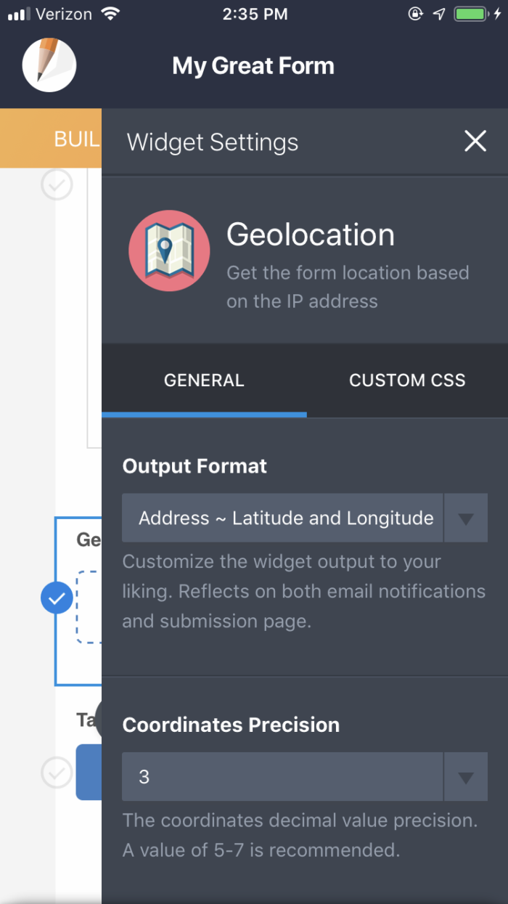Select the GENERAL tab

[x=204, y=380]
